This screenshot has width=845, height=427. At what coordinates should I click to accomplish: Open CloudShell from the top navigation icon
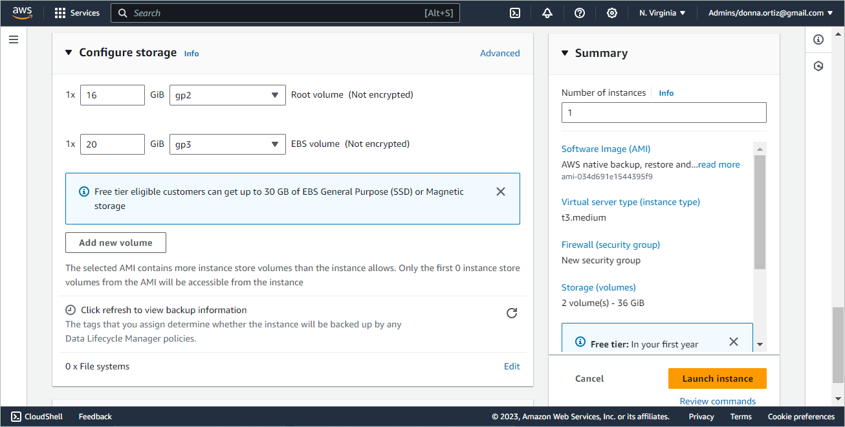pos(515,13)
